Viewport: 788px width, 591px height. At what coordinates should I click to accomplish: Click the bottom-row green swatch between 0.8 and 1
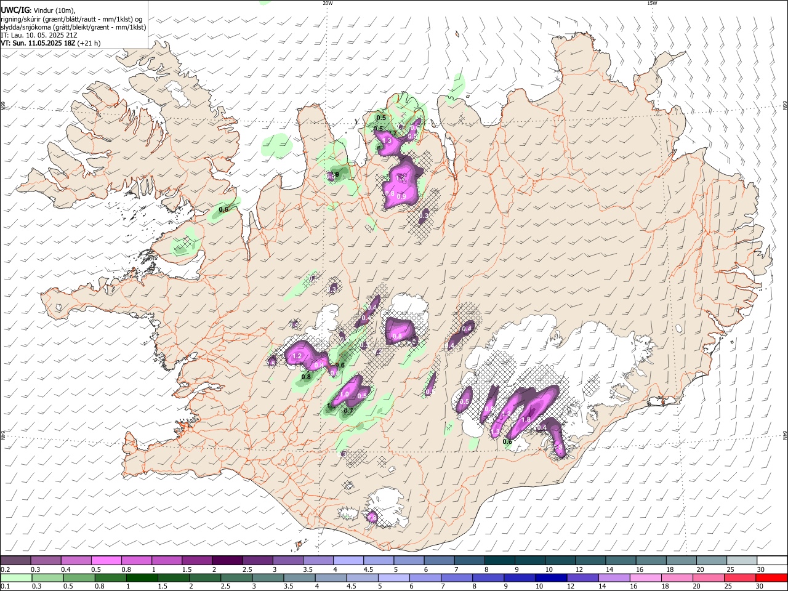[x=110, y=578]
